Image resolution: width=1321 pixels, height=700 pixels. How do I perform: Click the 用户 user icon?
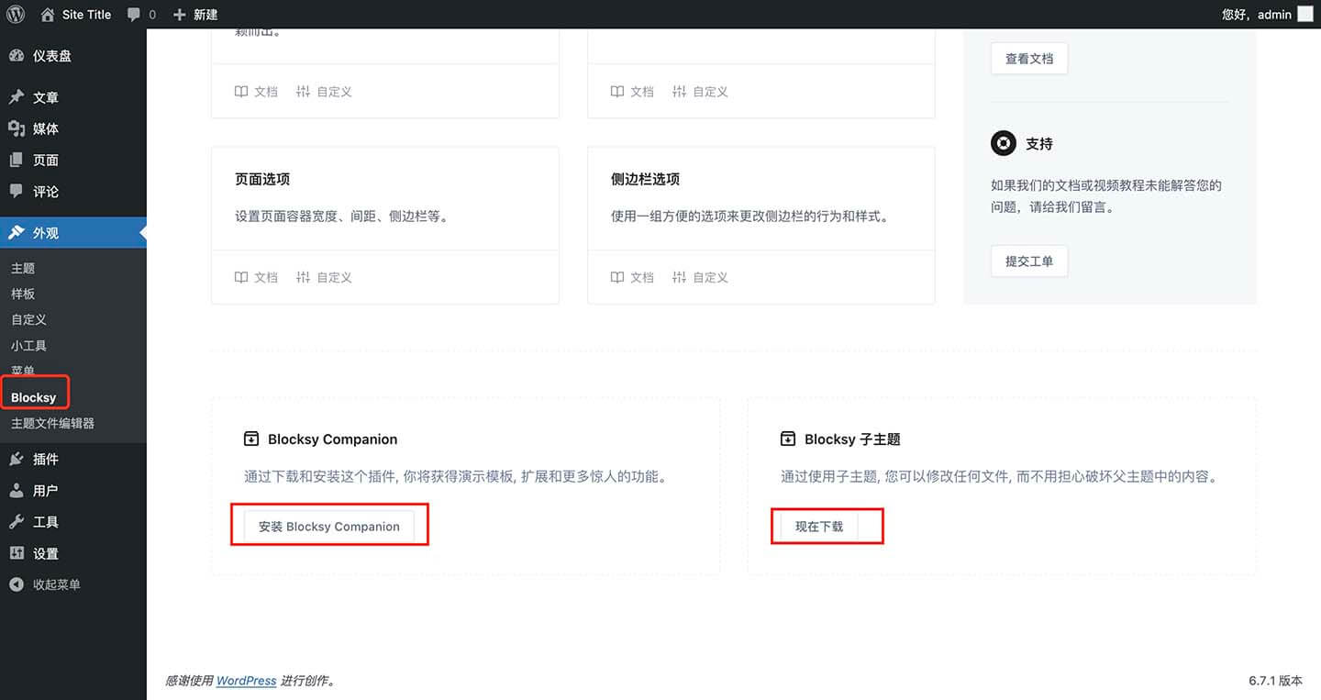coord(17,490)
